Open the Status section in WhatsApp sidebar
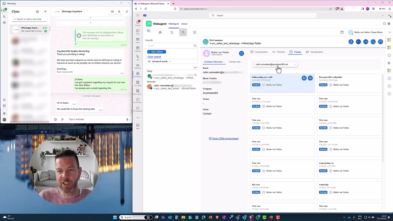The width and height of the screenshot is (393, 221). coord(4,23)
